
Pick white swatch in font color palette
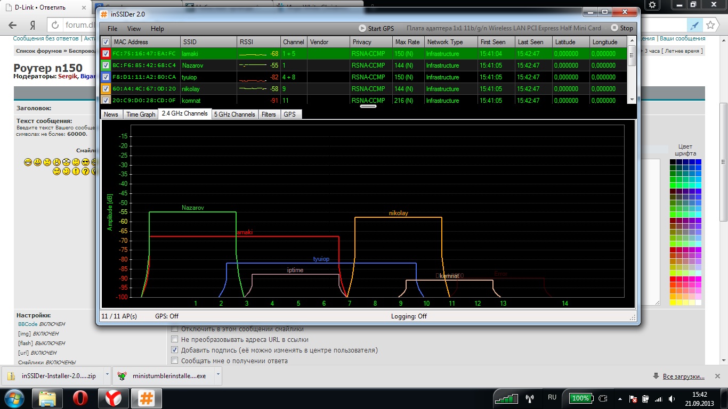click(x=698, y=302)
